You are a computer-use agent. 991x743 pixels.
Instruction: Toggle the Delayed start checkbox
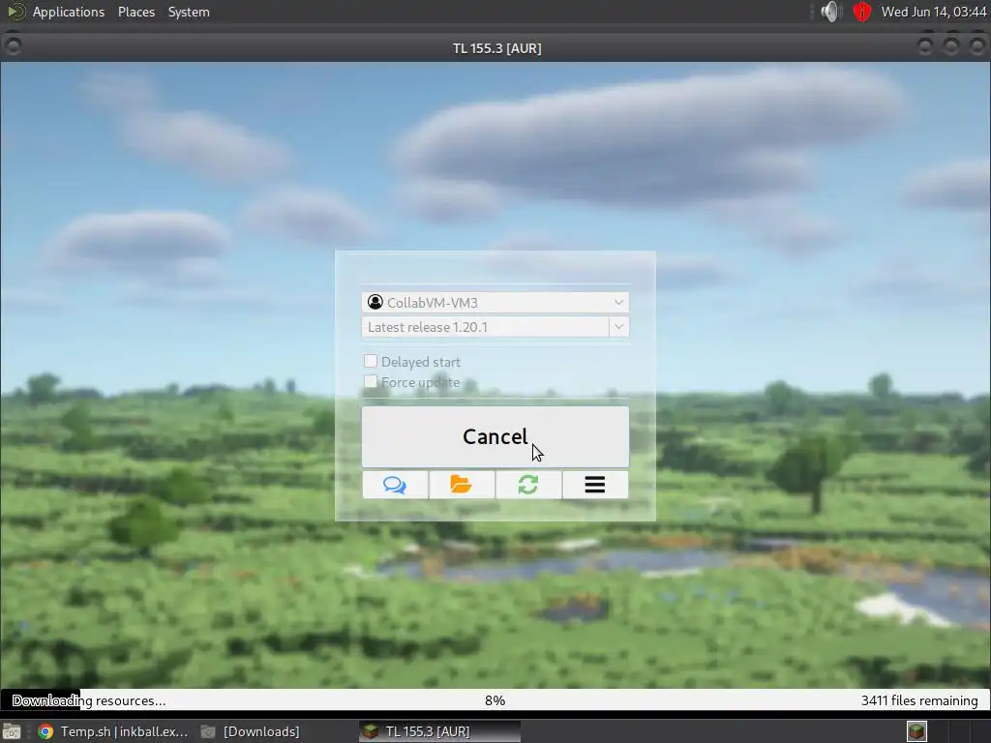371,362
